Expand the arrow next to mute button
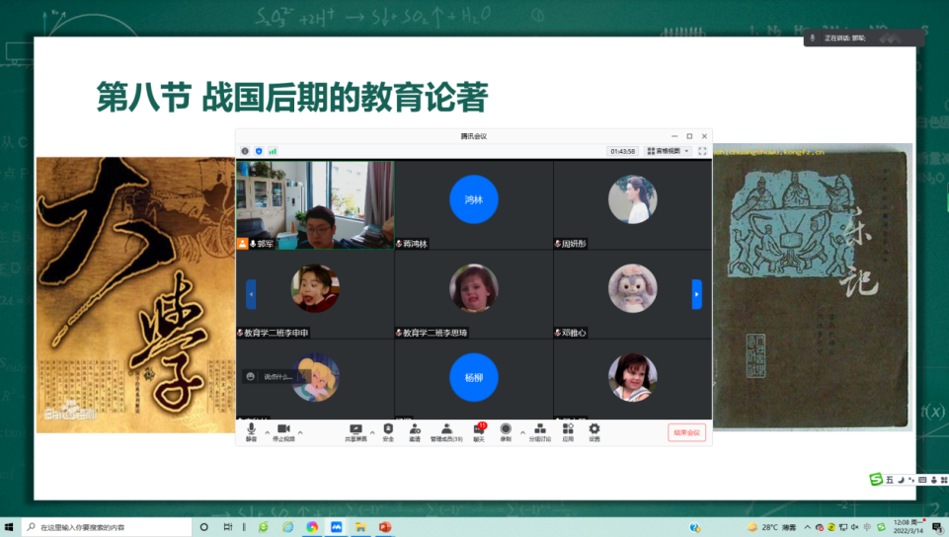Viewport: 949px width, 537px height. (x=267, y=431)
